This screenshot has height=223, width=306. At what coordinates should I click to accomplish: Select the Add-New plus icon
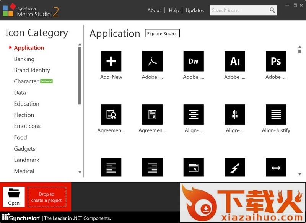tap(111, 61)
